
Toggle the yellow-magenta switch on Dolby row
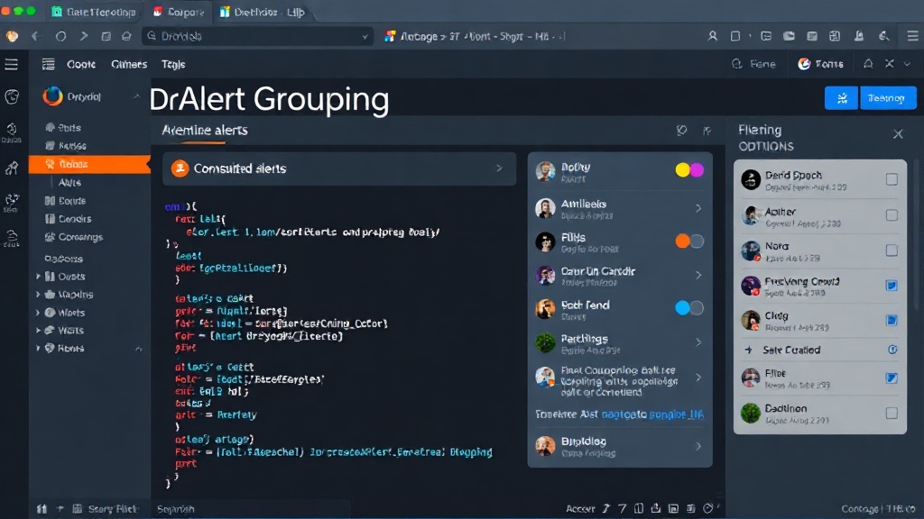click(x=689, y=170)
